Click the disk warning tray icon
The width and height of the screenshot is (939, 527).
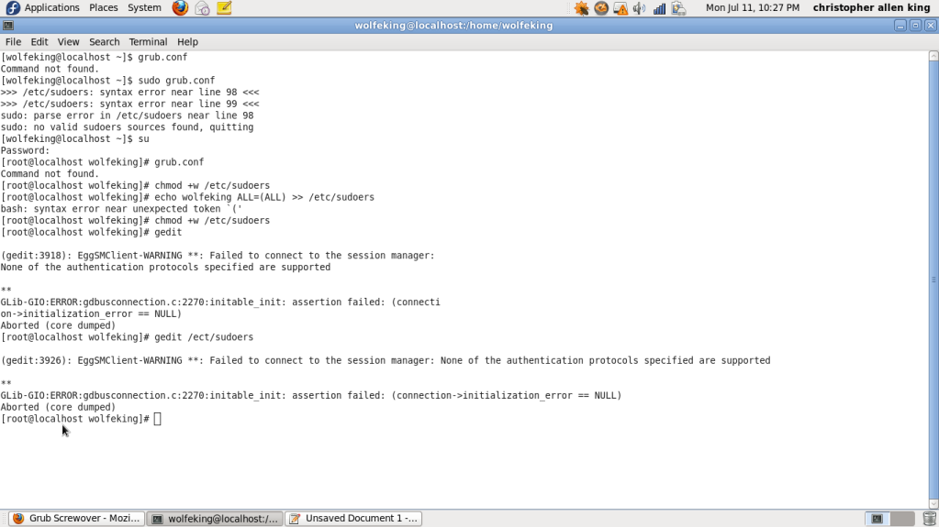[620, 7]
